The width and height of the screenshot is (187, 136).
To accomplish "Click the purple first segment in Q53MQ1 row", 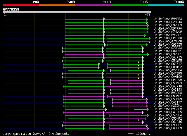I will [x=84, y=96].
